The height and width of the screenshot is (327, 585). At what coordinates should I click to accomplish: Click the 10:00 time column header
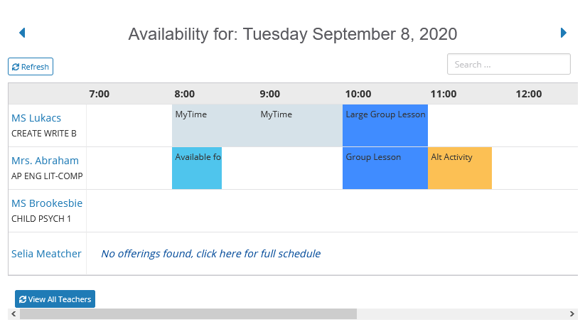(358, 94)
